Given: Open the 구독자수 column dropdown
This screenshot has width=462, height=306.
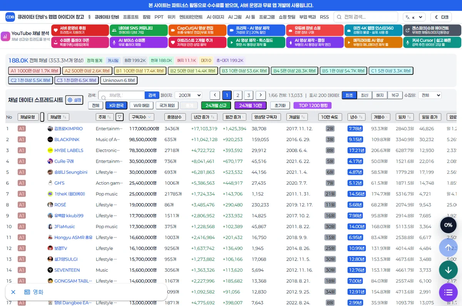Looking at the screenshot, I should (142, 117).
